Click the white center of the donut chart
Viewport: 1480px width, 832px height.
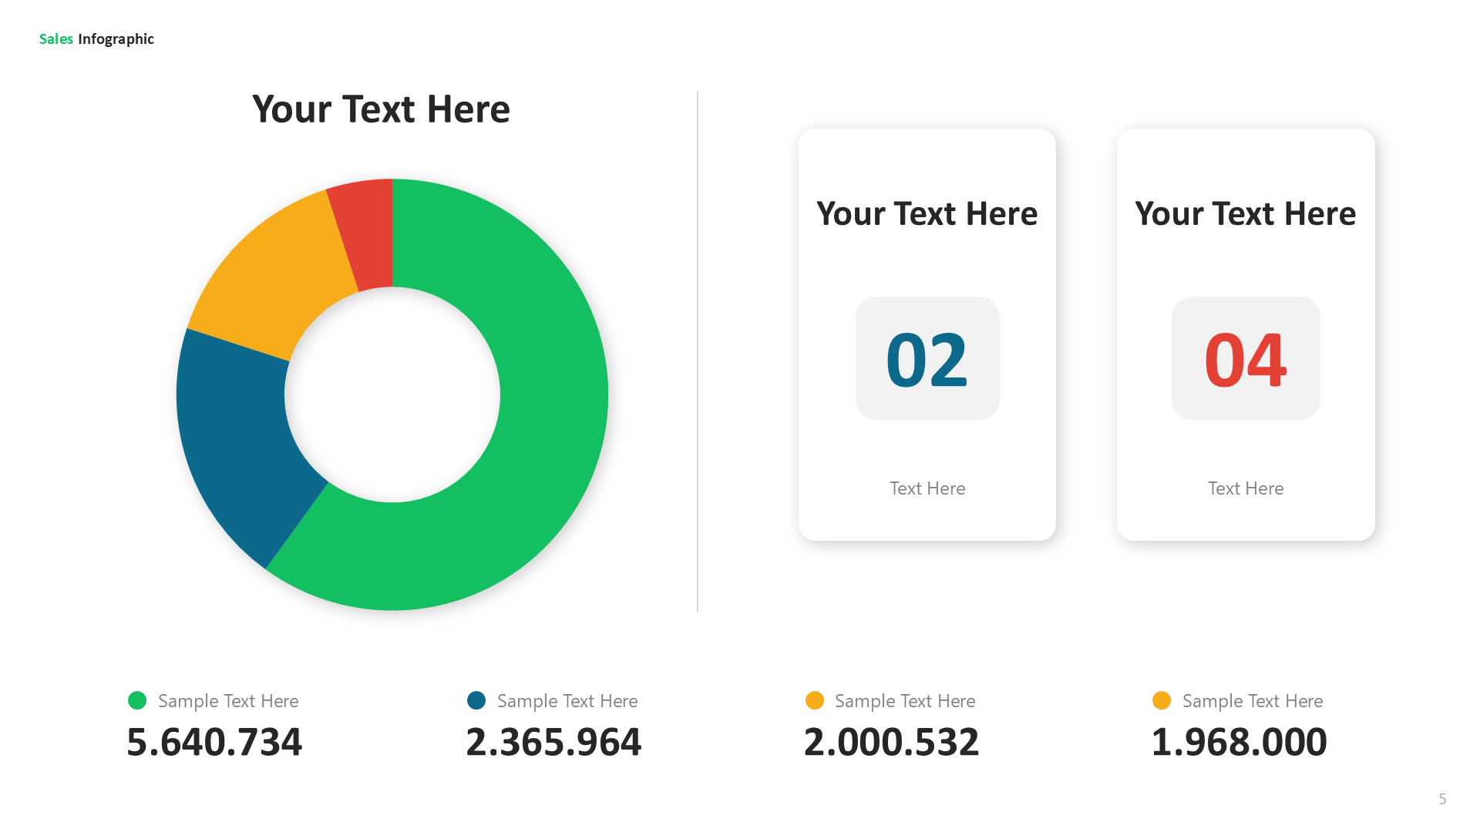pos(392,394)
